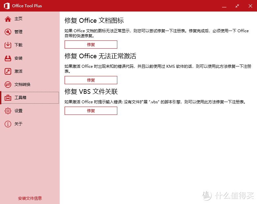
Task: Click the download arrow icon beside 下载
Action: tap(8, 45)
